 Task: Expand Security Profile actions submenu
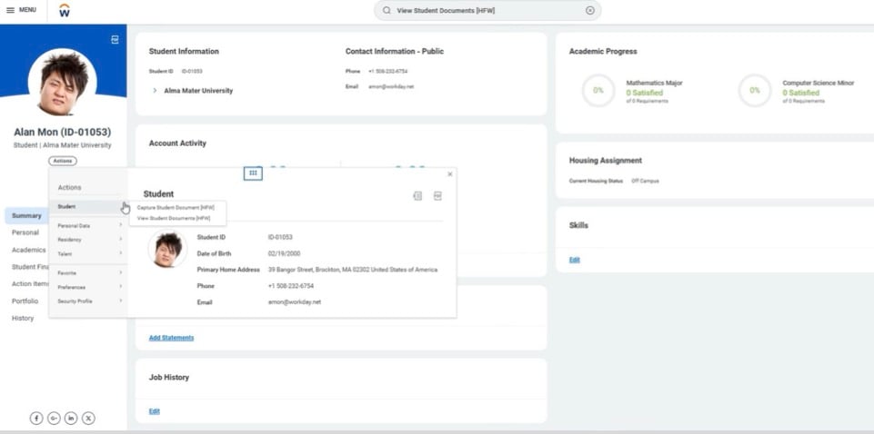88,301
